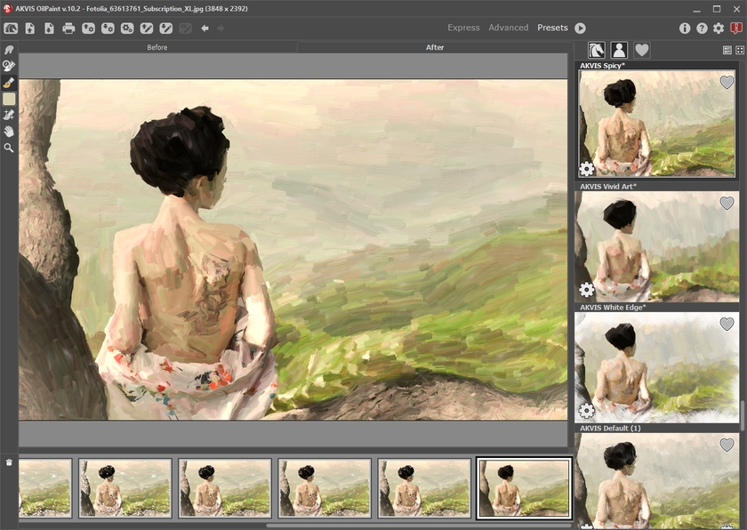
Task: Toggle heart on AKVIS White Edge preset
Action: [727, 324]
